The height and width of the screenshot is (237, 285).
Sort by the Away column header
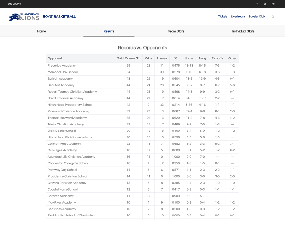tap(202, 58)
